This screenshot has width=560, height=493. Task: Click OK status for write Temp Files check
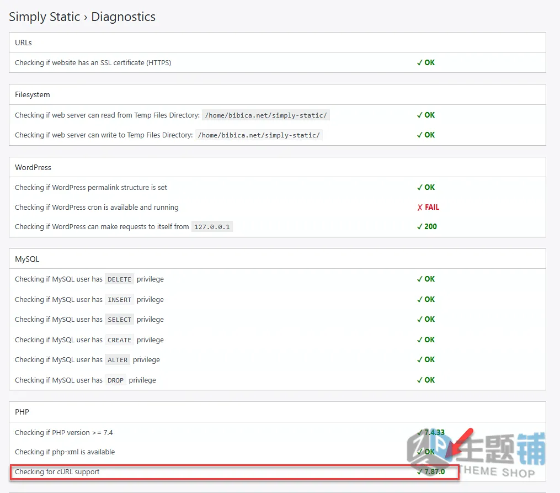point(426,135)
